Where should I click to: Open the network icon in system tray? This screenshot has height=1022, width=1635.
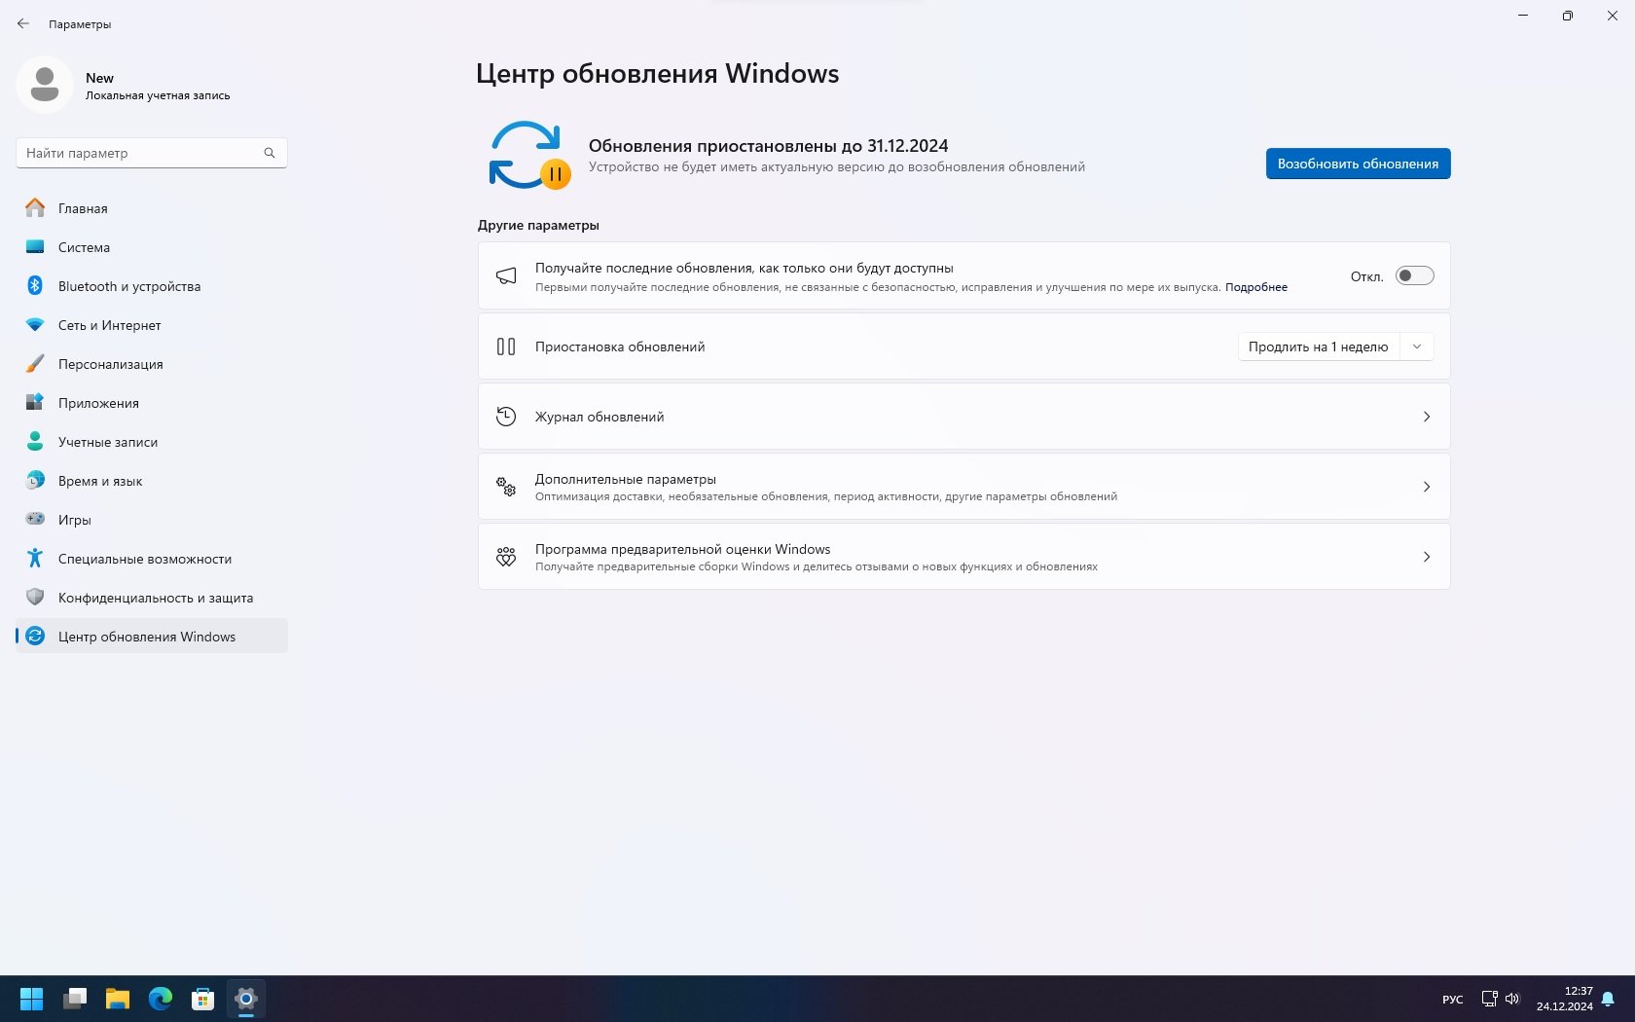tap(1489, 999)
